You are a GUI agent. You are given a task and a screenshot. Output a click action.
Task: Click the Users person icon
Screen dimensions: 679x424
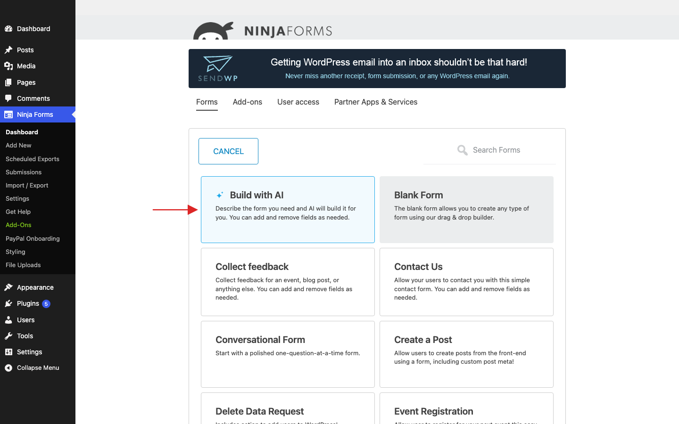point(8,320)
